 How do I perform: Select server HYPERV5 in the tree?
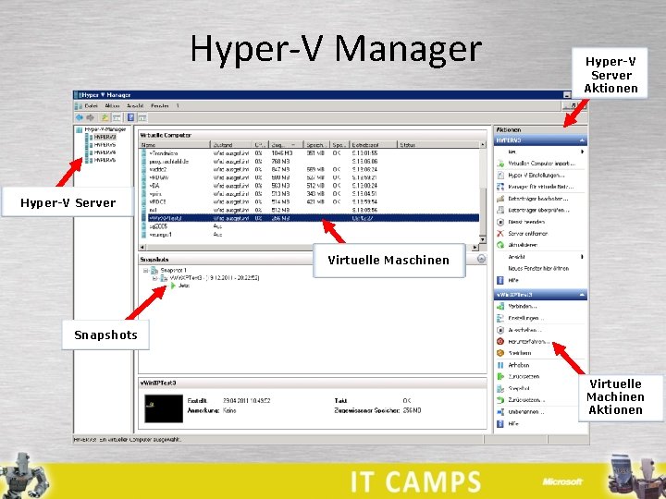(105, 145)
